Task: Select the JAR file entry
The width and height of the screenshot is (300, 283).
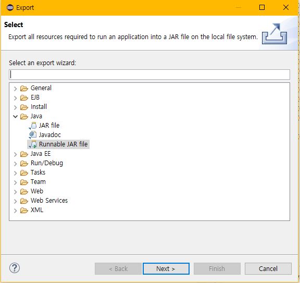Action: [x=49, y=126]
